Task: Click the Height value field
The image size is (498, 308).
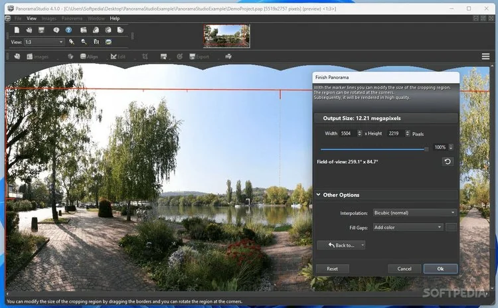Action: (396, 133)
